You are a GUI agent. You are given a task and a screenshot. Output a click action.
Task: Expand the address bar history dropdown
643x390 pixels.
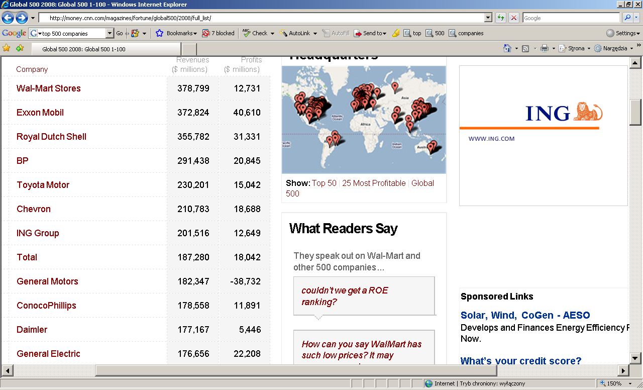click(x=488, y=18)
